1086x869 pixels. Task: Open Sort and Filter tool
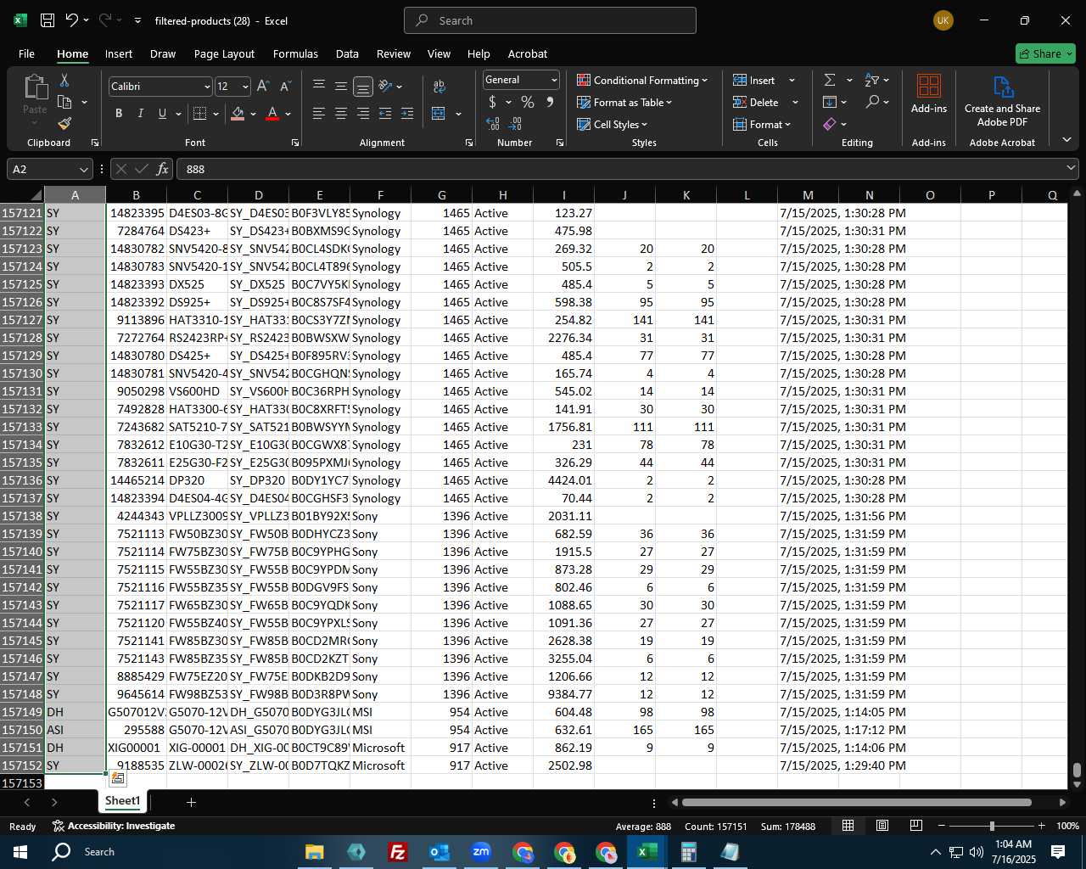872,80
